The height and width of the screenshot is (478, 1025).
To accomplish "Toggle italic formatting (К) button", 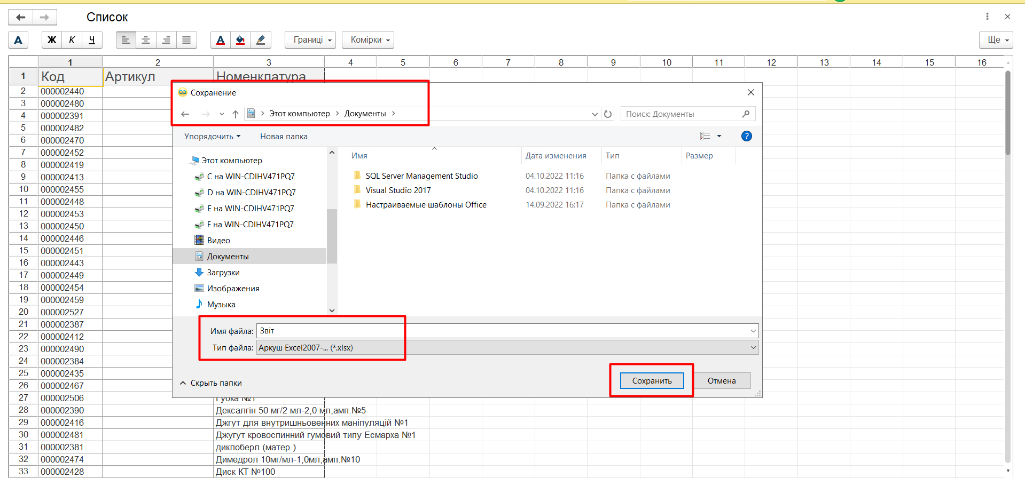I will pos(72,40).
